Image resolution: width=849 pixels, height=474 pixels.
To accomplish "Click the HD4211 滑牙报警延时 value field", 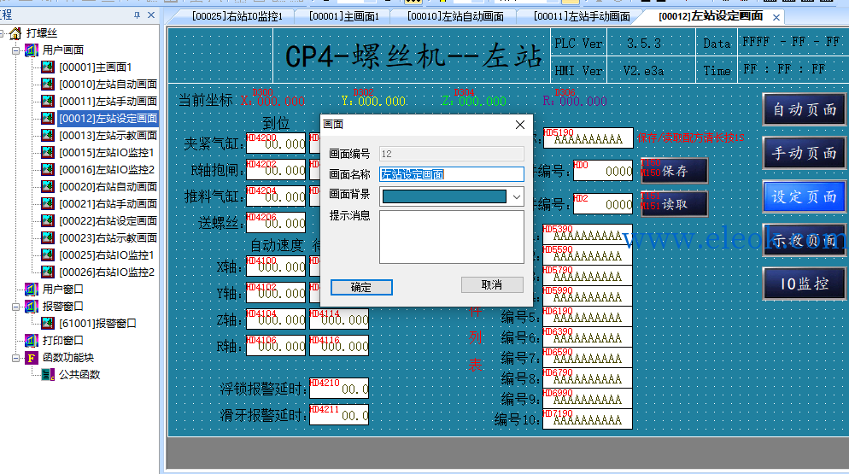I will 339,415.
